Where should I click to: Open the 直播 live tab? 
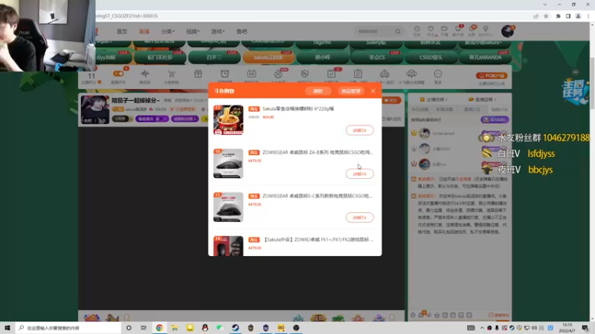[x=144, y=31]
